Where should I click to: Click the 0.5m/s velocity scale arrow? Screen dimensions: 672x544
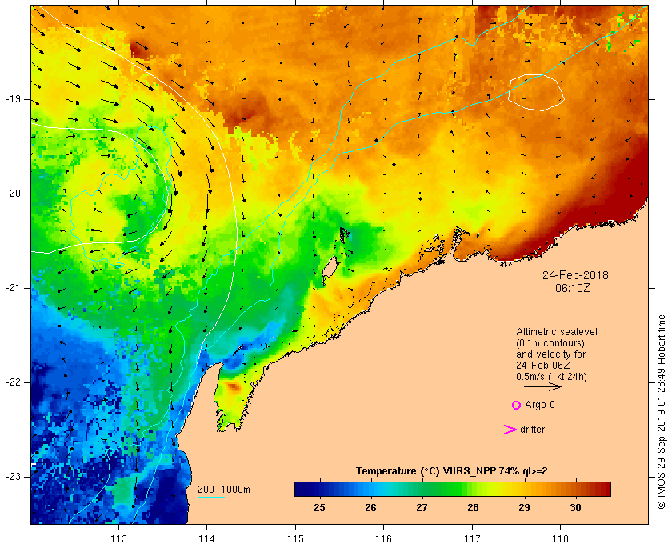(x=542, y=387)
